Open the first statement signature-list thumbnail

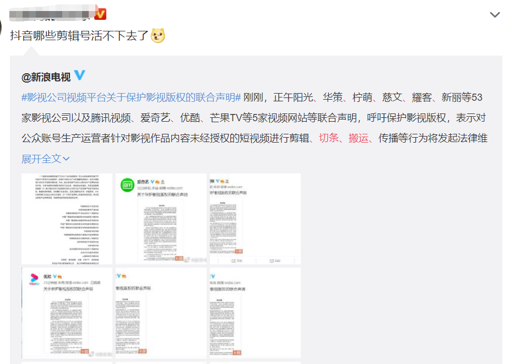coord(67,219)
